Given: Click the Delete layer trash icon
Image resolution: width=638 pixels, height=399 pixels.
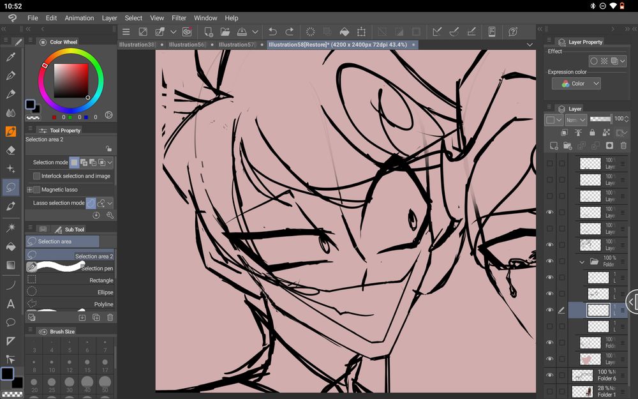Looking at the screenshot, I should tap(623, 146).
